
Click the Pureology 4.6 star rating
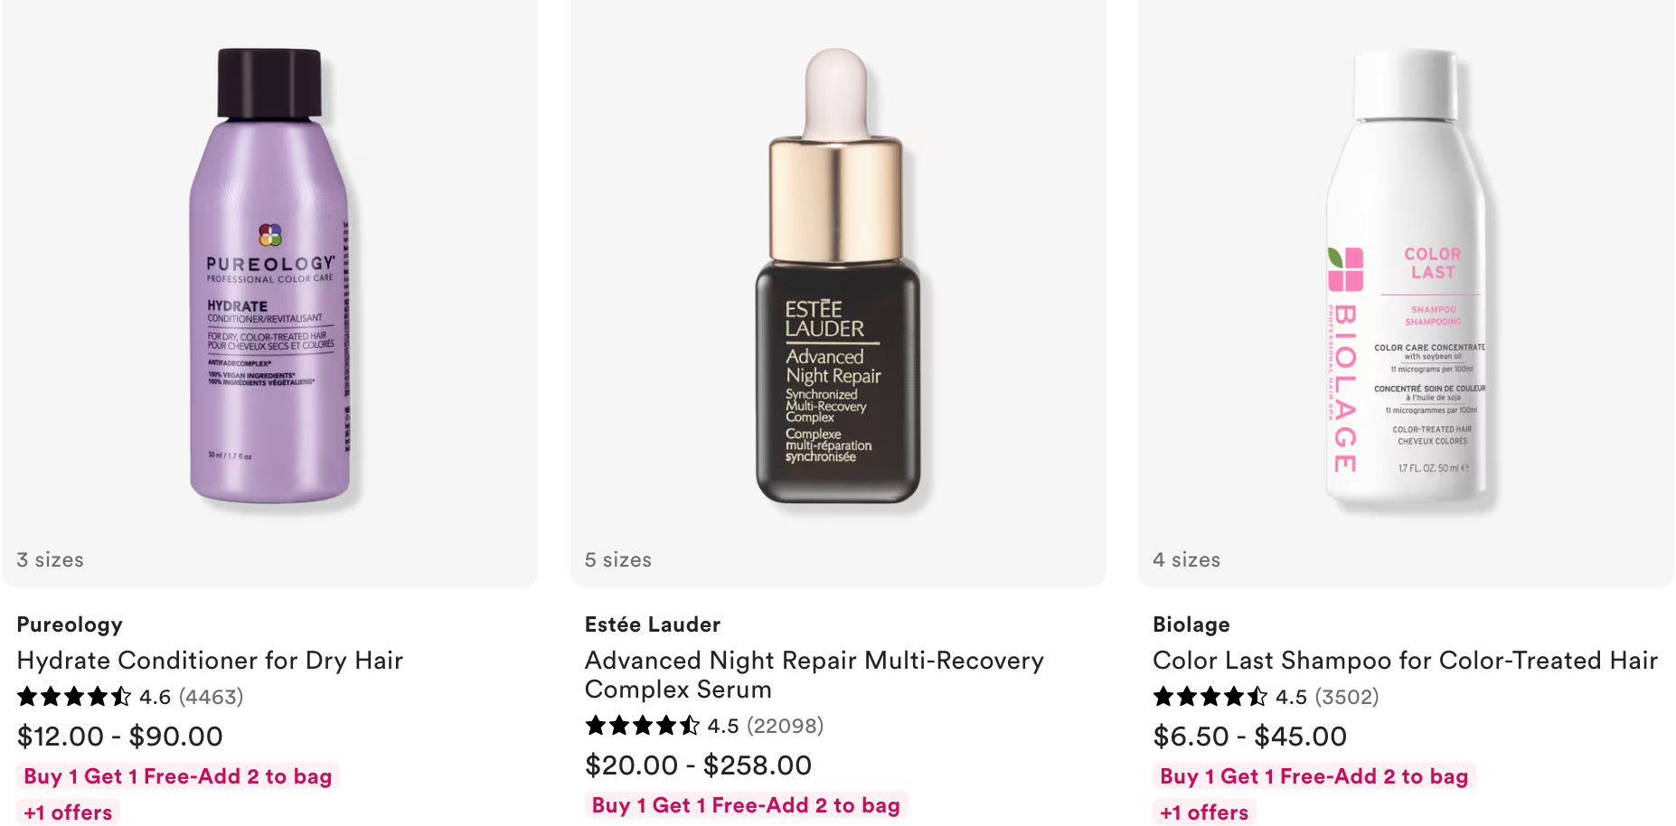point(130,697)
